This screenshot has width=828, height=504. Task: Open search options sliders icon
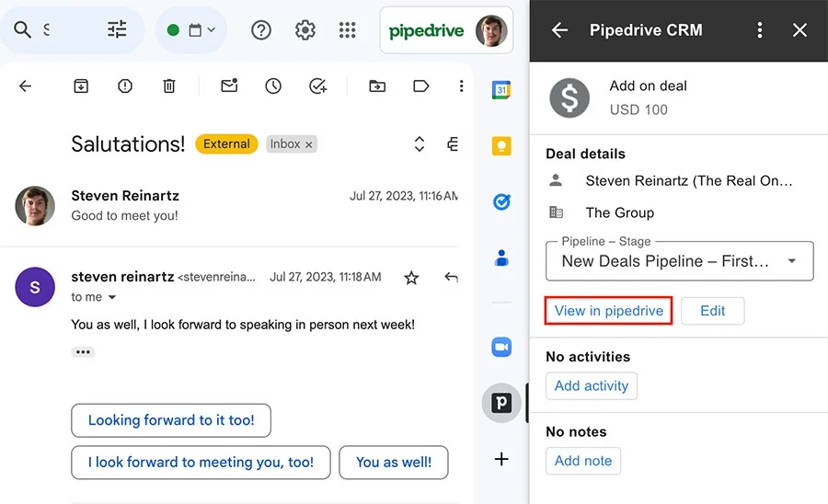click(x=117, y=29)
